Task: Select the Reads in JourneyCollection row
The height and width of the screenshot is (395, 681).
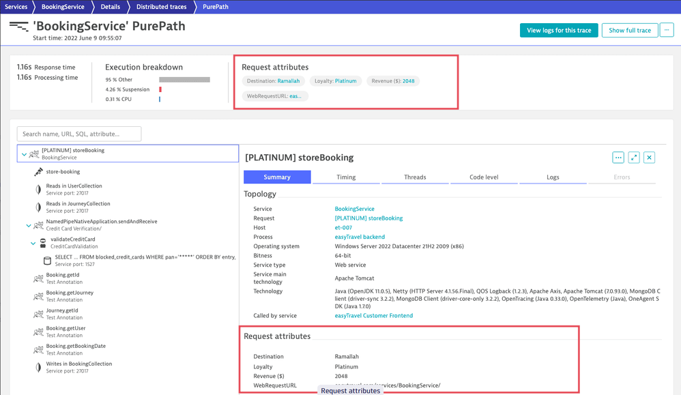Action: click(x=128, y=207)
